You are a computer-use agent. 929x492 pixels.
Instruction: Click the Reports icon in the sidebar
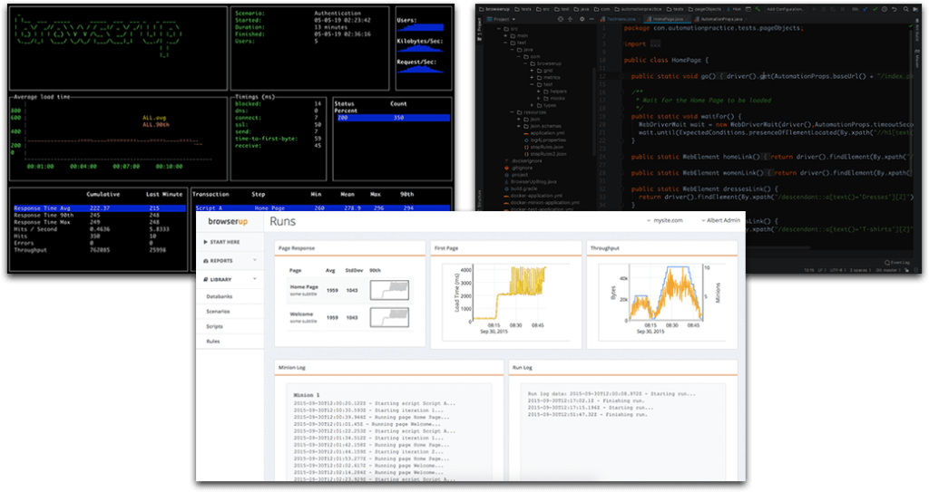[206, 261]
